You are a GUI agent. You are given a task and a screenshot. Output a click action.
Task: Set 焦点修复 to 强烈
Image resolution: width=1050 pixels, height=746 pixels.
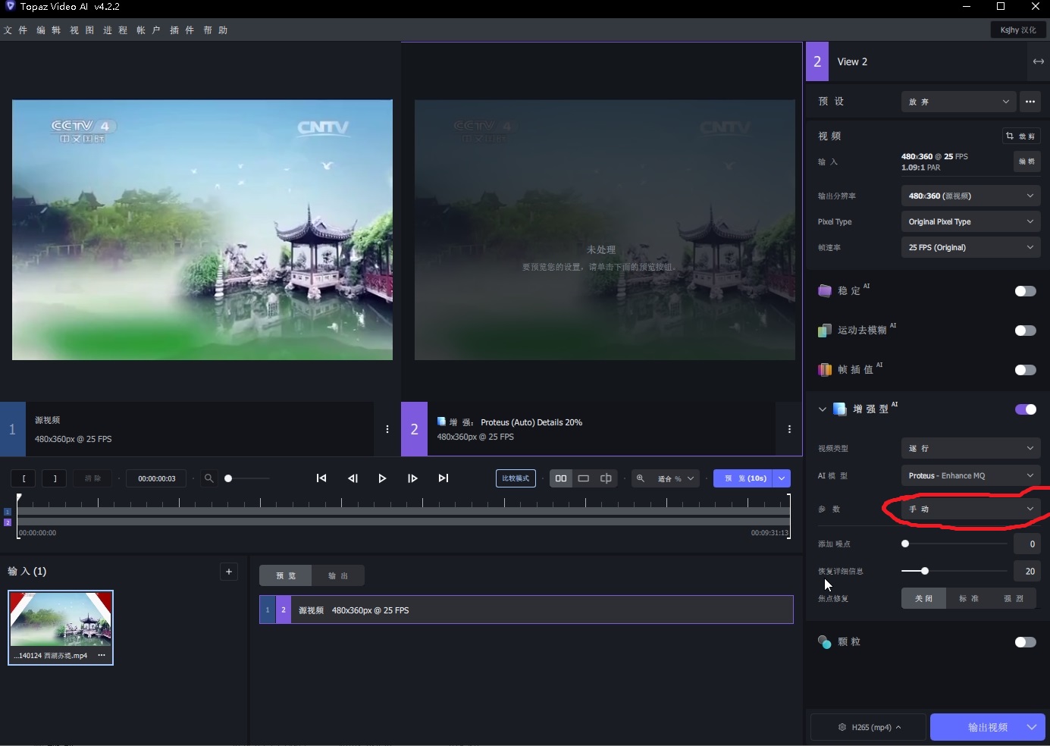point(1014,598)
